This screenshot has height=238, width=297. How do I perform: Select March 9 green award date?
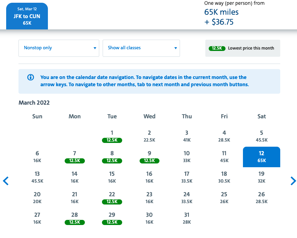pos(149,157)
